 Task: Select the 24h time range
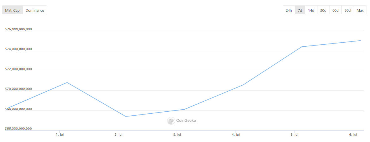pos(289,10)
